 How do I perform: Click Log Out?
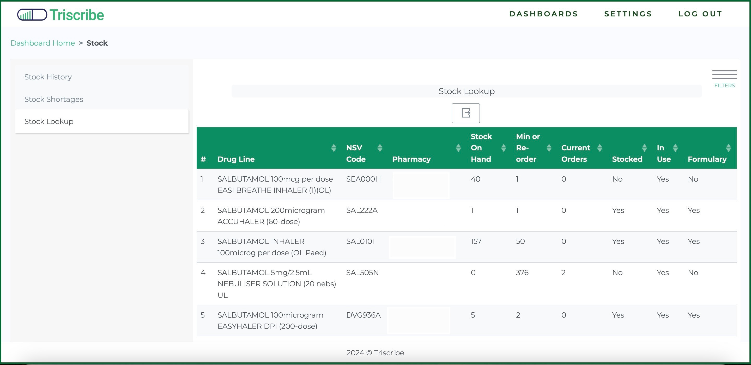pos(700,14)
